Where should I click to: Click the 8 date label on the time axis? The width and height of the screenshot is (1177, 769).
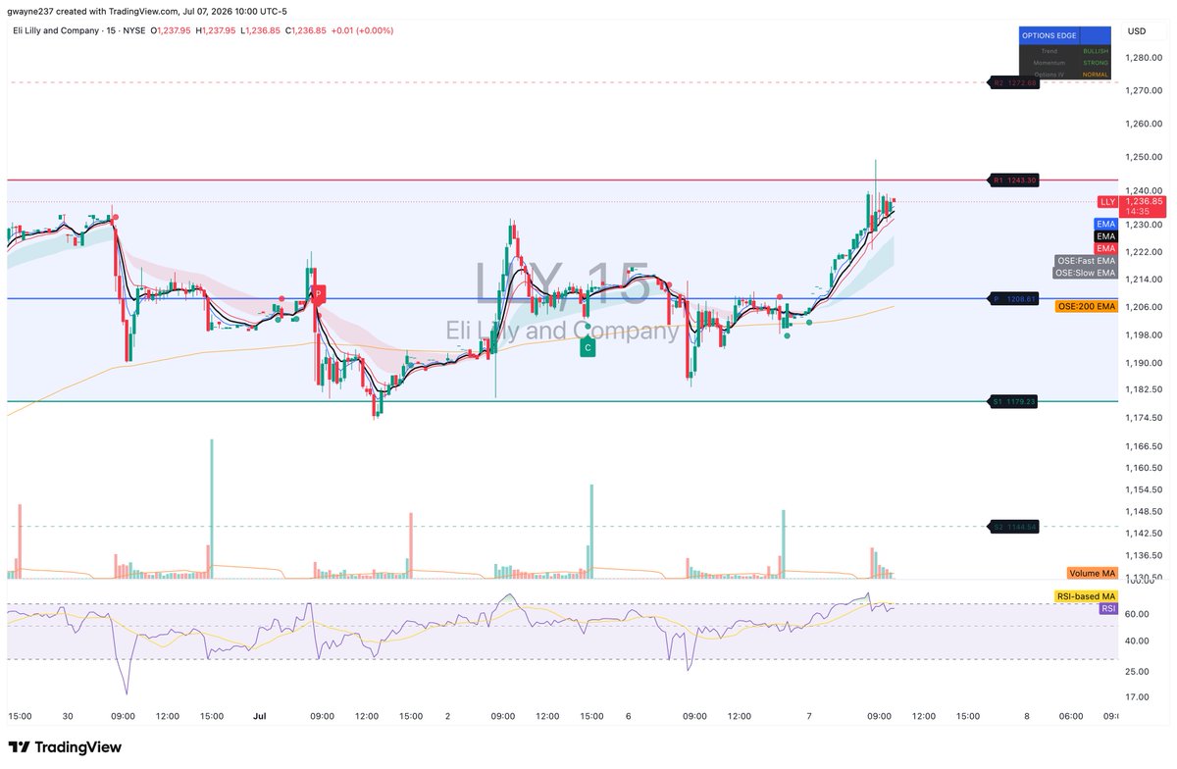point(1027,717)
